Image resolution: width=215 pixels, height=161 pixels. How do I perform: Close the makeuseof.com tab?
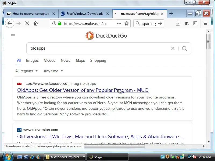[162, 14]
